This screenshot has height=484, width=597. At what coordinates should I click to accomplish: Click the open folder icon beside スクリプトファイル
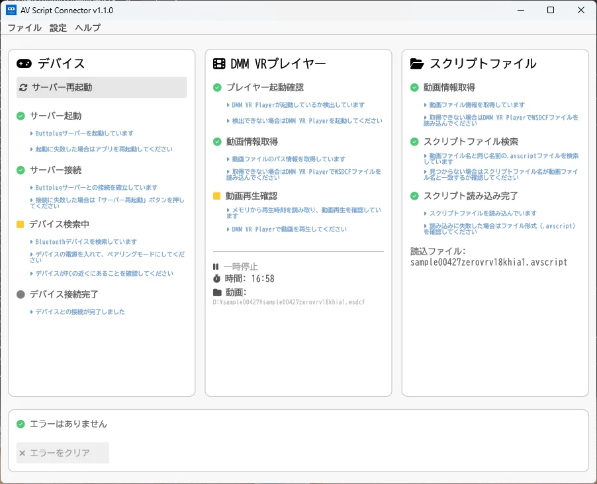pyautogui.click(x=417, y=63)
